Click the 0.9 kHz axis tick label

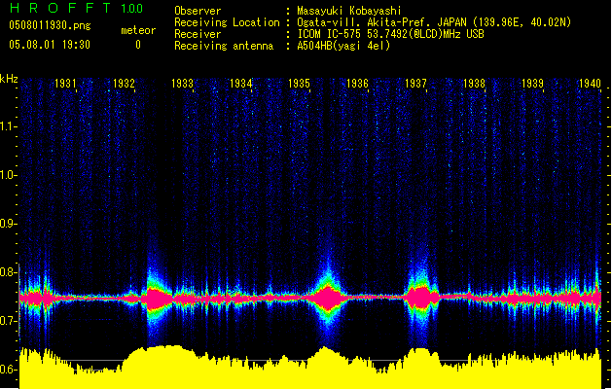(9, 224)
